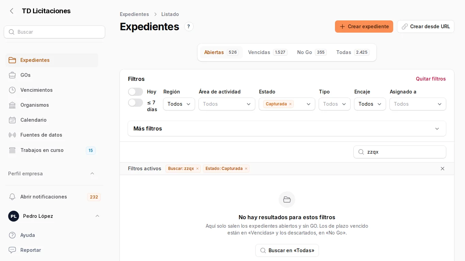Click the Fuentes de datos signal icon
Image resolution: width=465 pixels, height=261 pixels.
point(12,135)
